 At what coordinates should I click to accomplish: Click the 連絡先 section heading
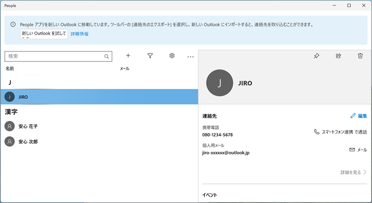pyautogui.click(x=209, y=116)
